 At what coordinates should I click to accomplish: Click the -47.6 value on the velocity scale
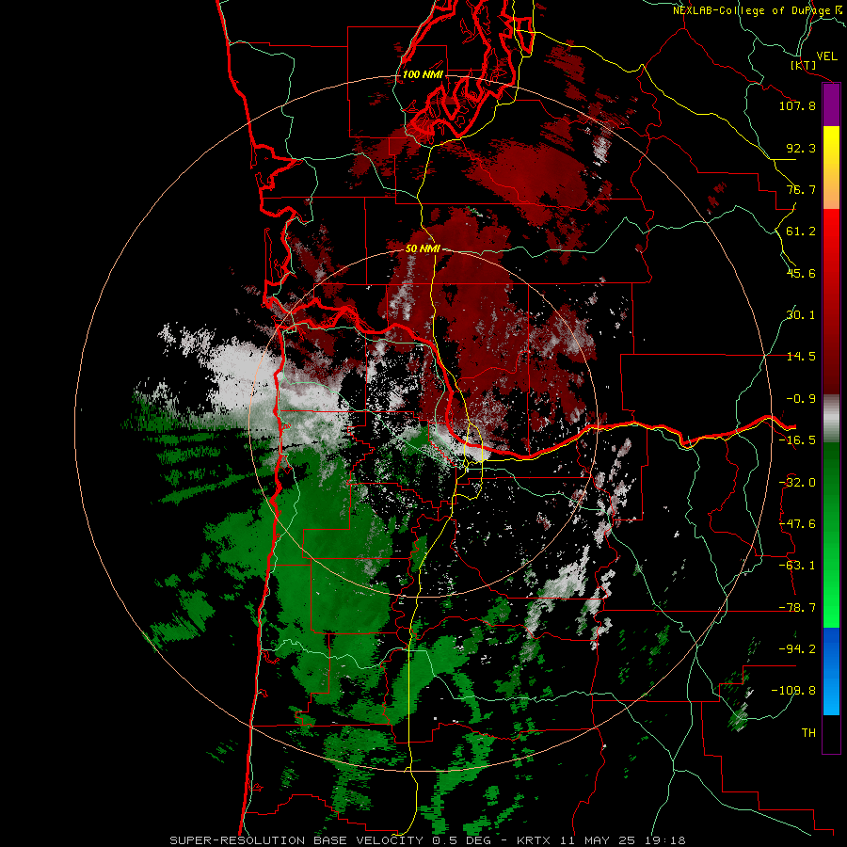797,524
